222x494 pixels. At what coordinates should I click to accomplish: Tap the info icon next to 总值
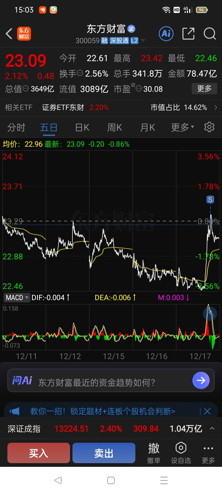26,89
